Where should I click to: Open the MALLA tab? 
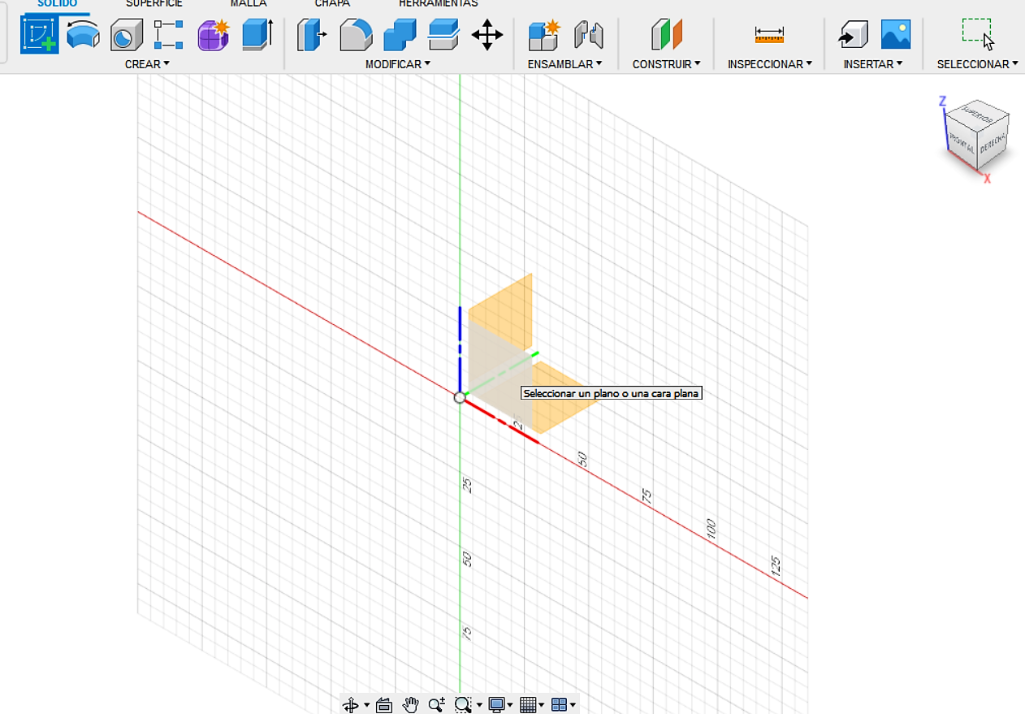(x=249, y=4)
